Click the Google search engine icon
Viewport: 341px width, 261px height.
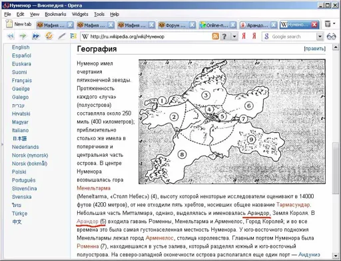tap(266, 37)
